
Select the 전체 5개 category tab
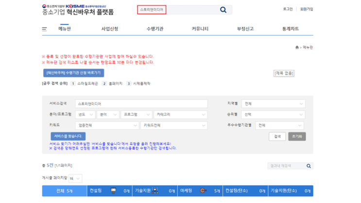[x=65, y=191]
